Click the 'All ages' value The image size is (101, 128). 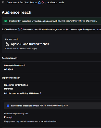tap(8, 69)
